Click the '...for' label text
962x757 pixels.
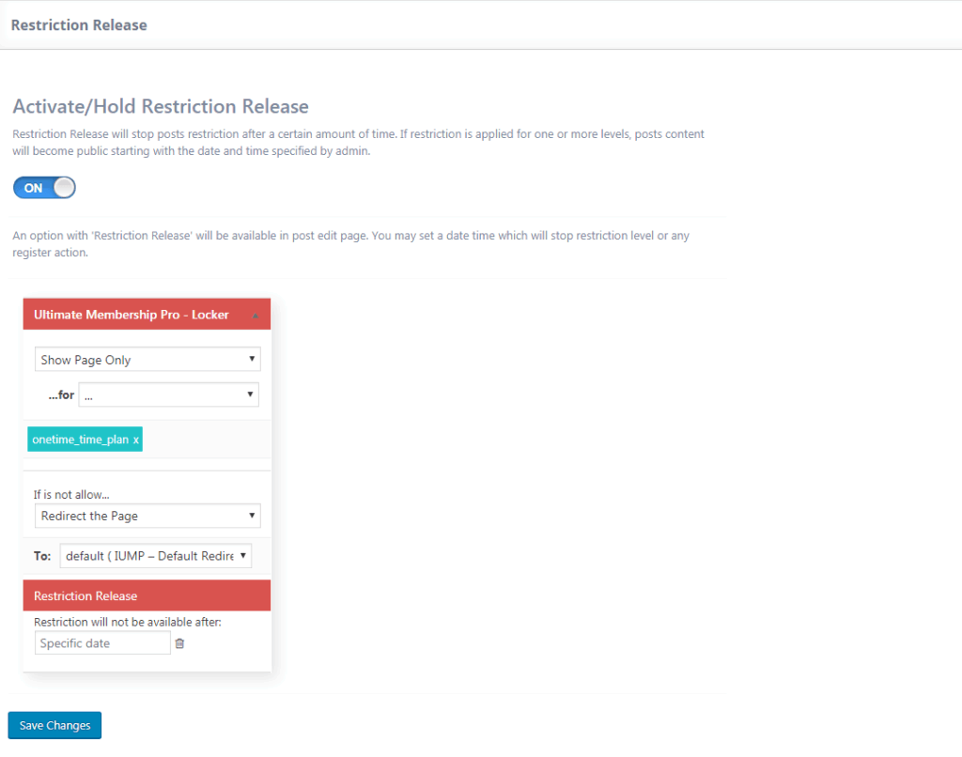coord(61,395)
